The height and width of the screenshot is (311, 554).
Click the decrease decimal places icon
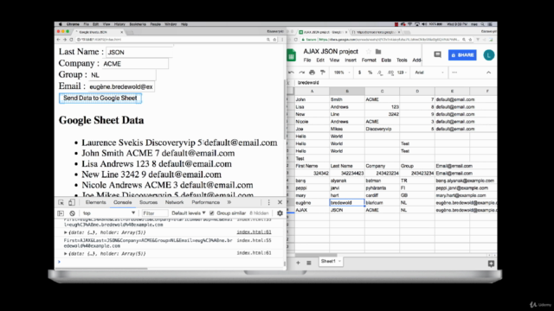pos(380,73)
